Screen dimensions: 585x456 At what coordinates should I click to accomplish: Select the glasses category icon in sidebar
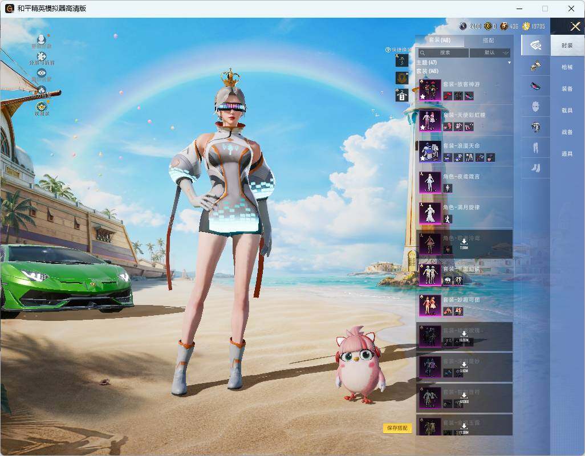[x=536, y=86]
